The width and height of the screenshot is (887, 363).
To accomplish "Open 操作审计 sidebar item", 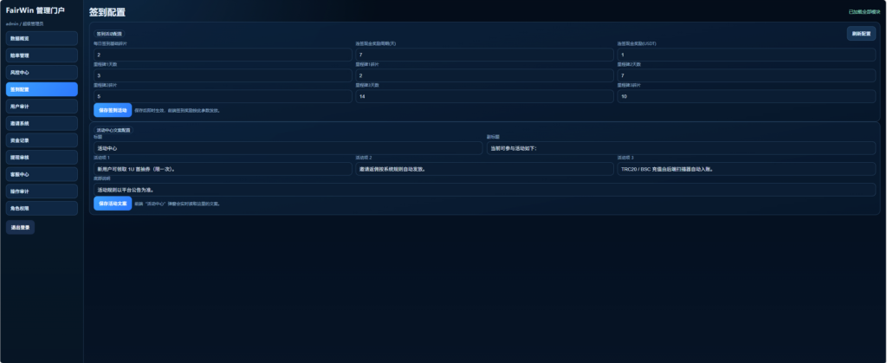I will tap(42, 191).
